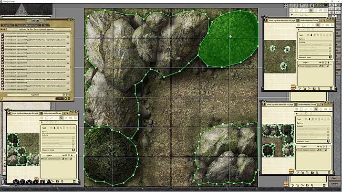Image resolution: width=342 pixels, height=192 pixels.
Task: Select the lightbulb Lighting tool in top-right window
Action: (x=323, y=25)
